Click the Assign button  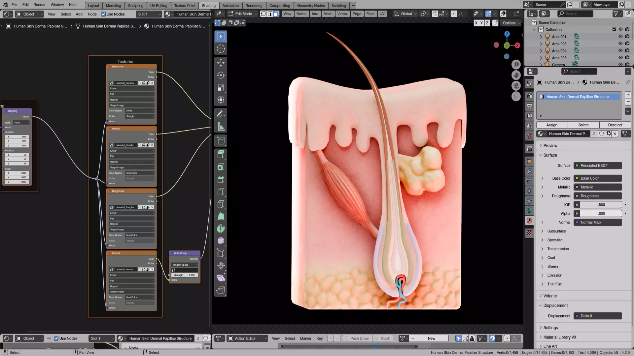pyautogui.click(x=552, y=125)
